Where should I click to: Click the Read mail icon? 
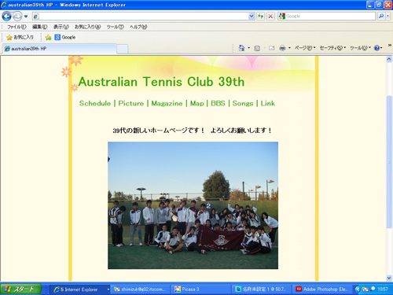click(272, 48)
